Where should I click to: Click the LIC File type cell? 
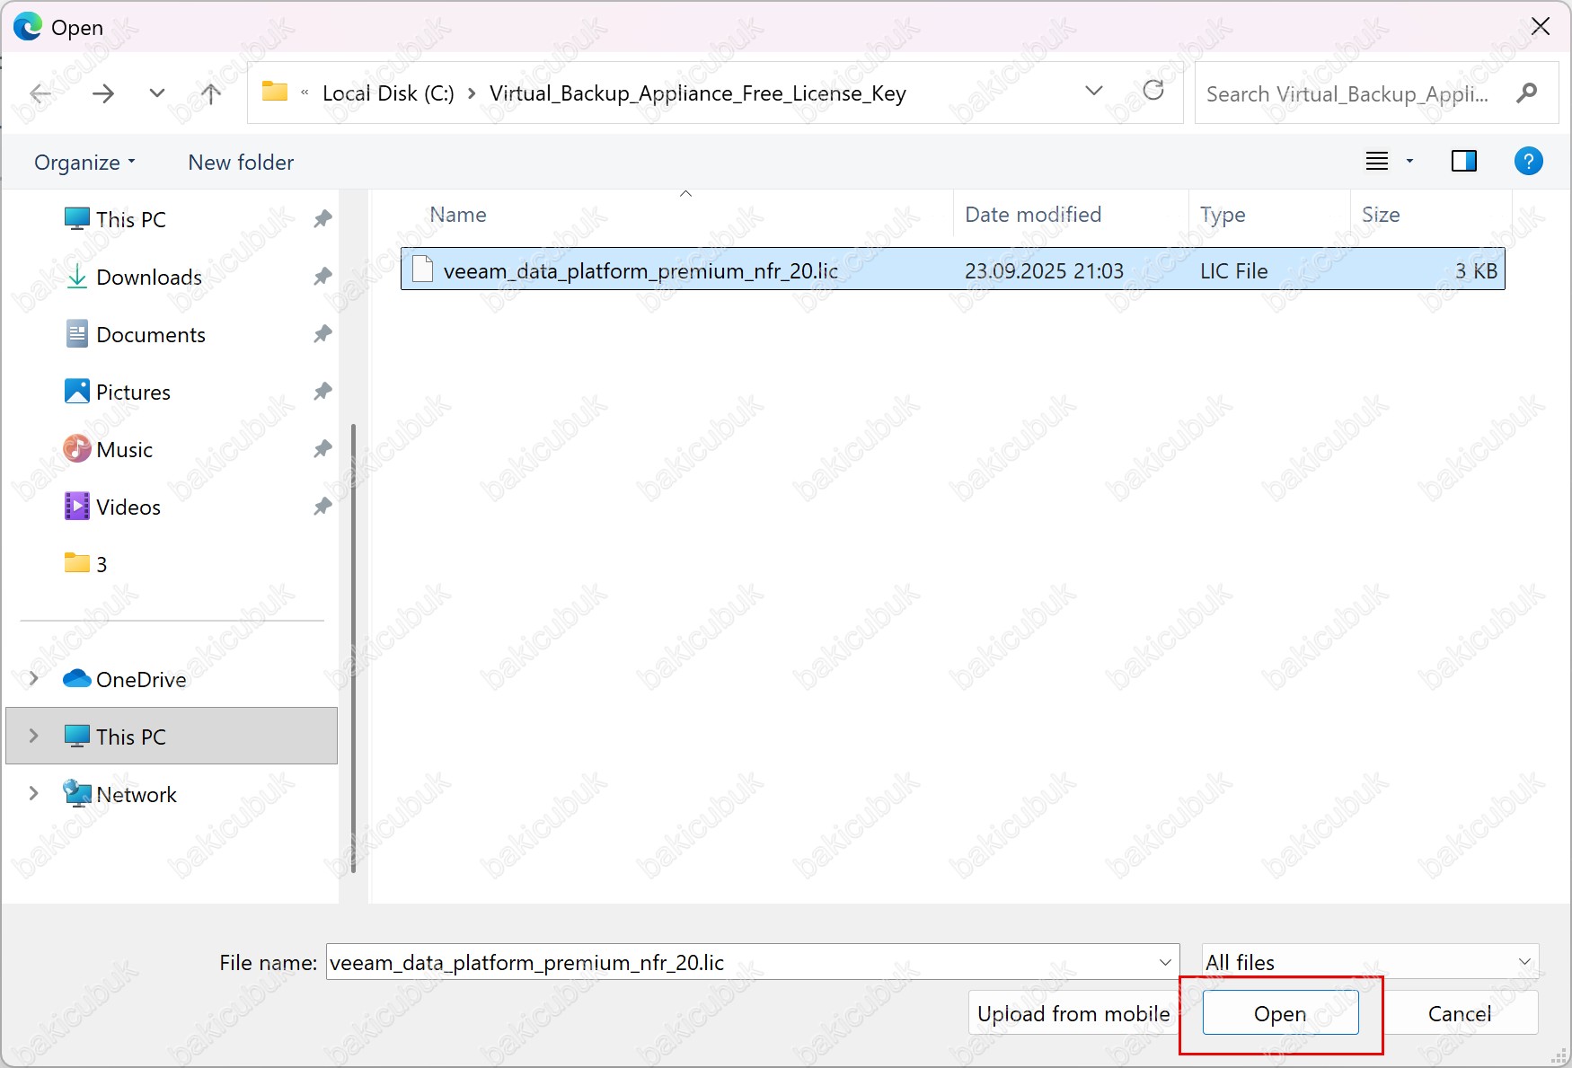(1233, 271)
